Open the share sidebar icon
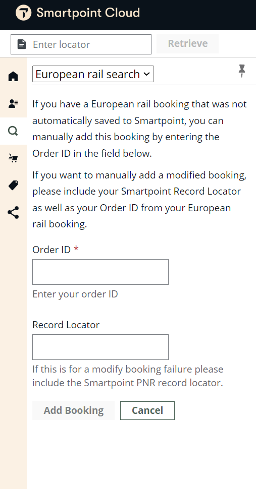 click(x=13, y=213)
